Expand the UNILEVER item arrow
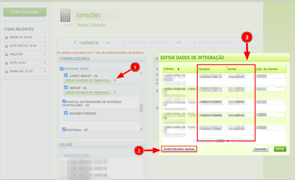 tap(45, 54)
